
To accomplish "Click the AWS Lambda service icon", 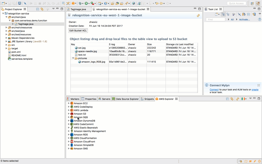I will click(x=72, y=110).
